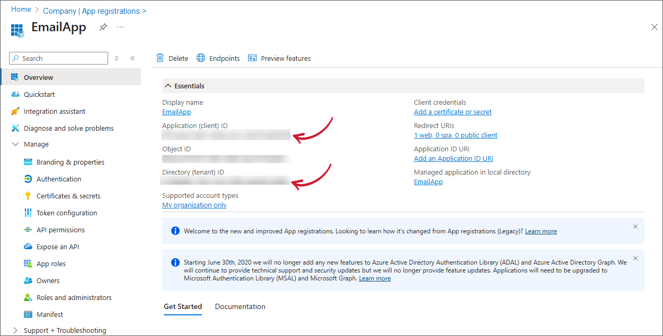Viewport: 663px width, 336px height.
Task: Collapse the Manage group in sidebar
Action: tap(15, 144)
